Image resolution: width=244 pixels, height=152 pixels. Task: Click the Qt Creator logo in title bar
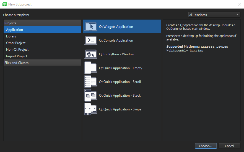[x=5, y=4]
